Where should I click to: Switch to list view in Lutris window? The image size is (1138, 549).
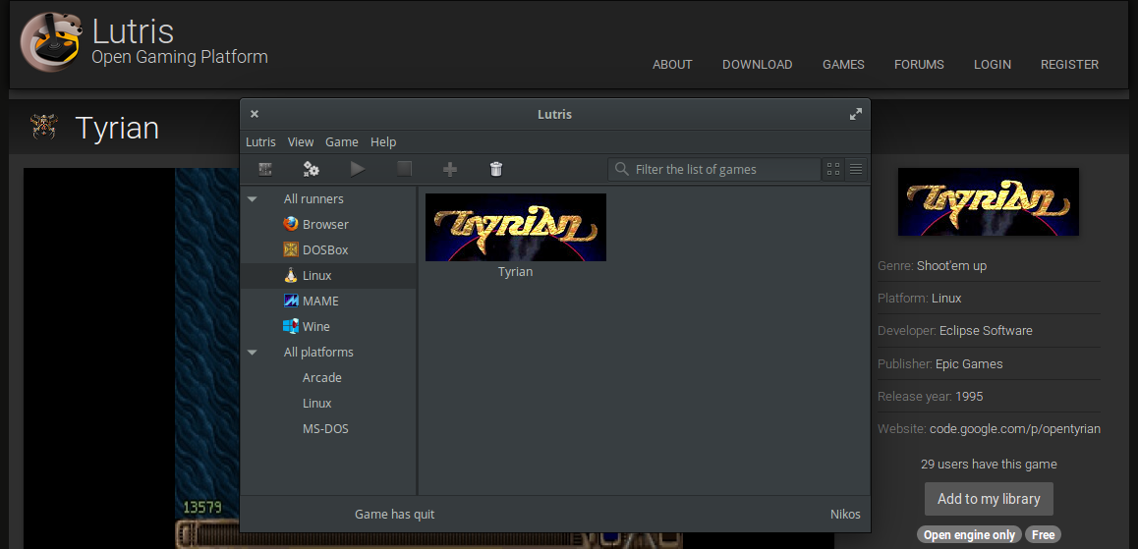tap(856, 169)
